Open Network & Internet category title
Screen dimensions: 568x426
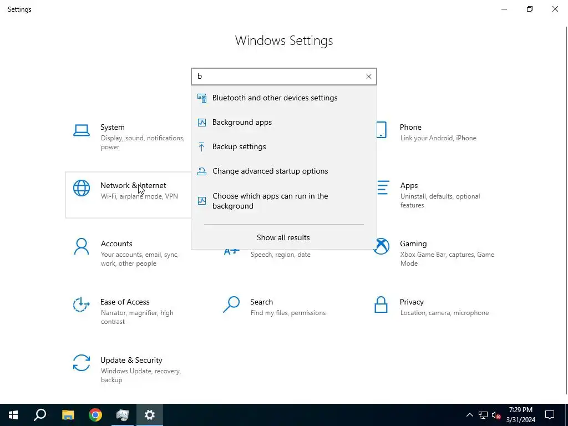(x=133, y=185)
